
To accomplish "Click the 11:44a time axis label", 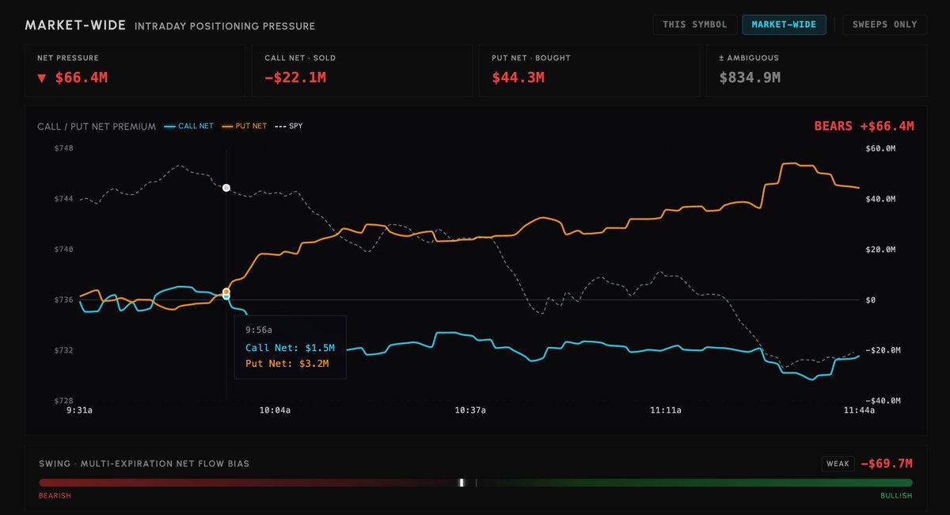I will [x=858, y=410].
